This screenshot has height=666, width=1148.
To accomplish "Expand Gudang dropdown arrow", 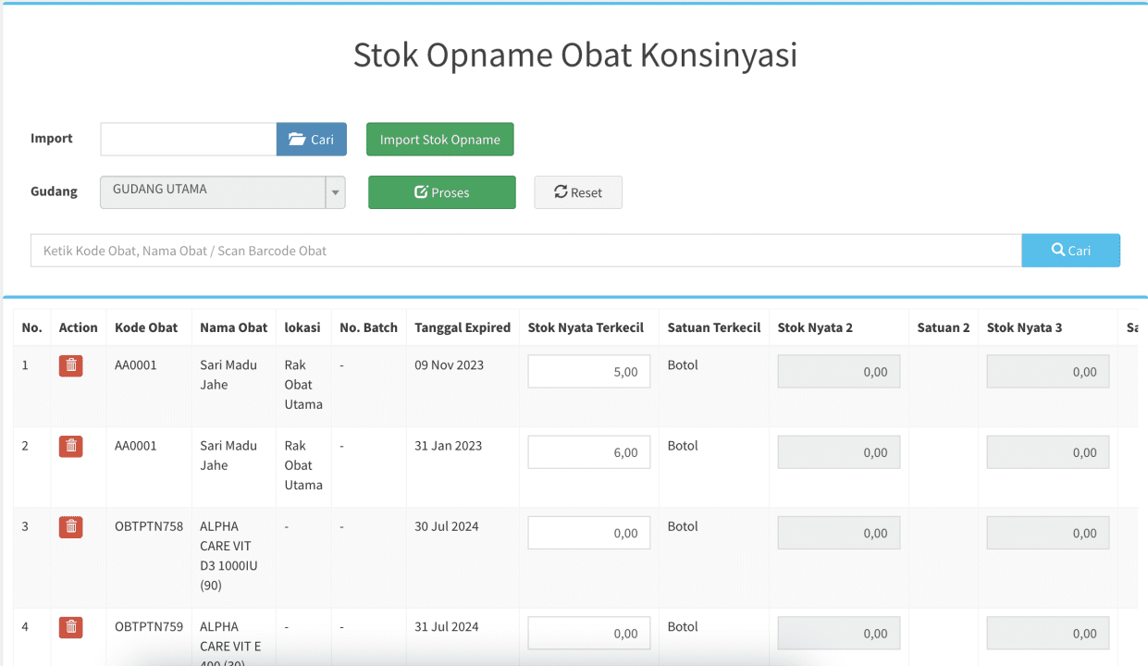I will (x=336, y=192).
